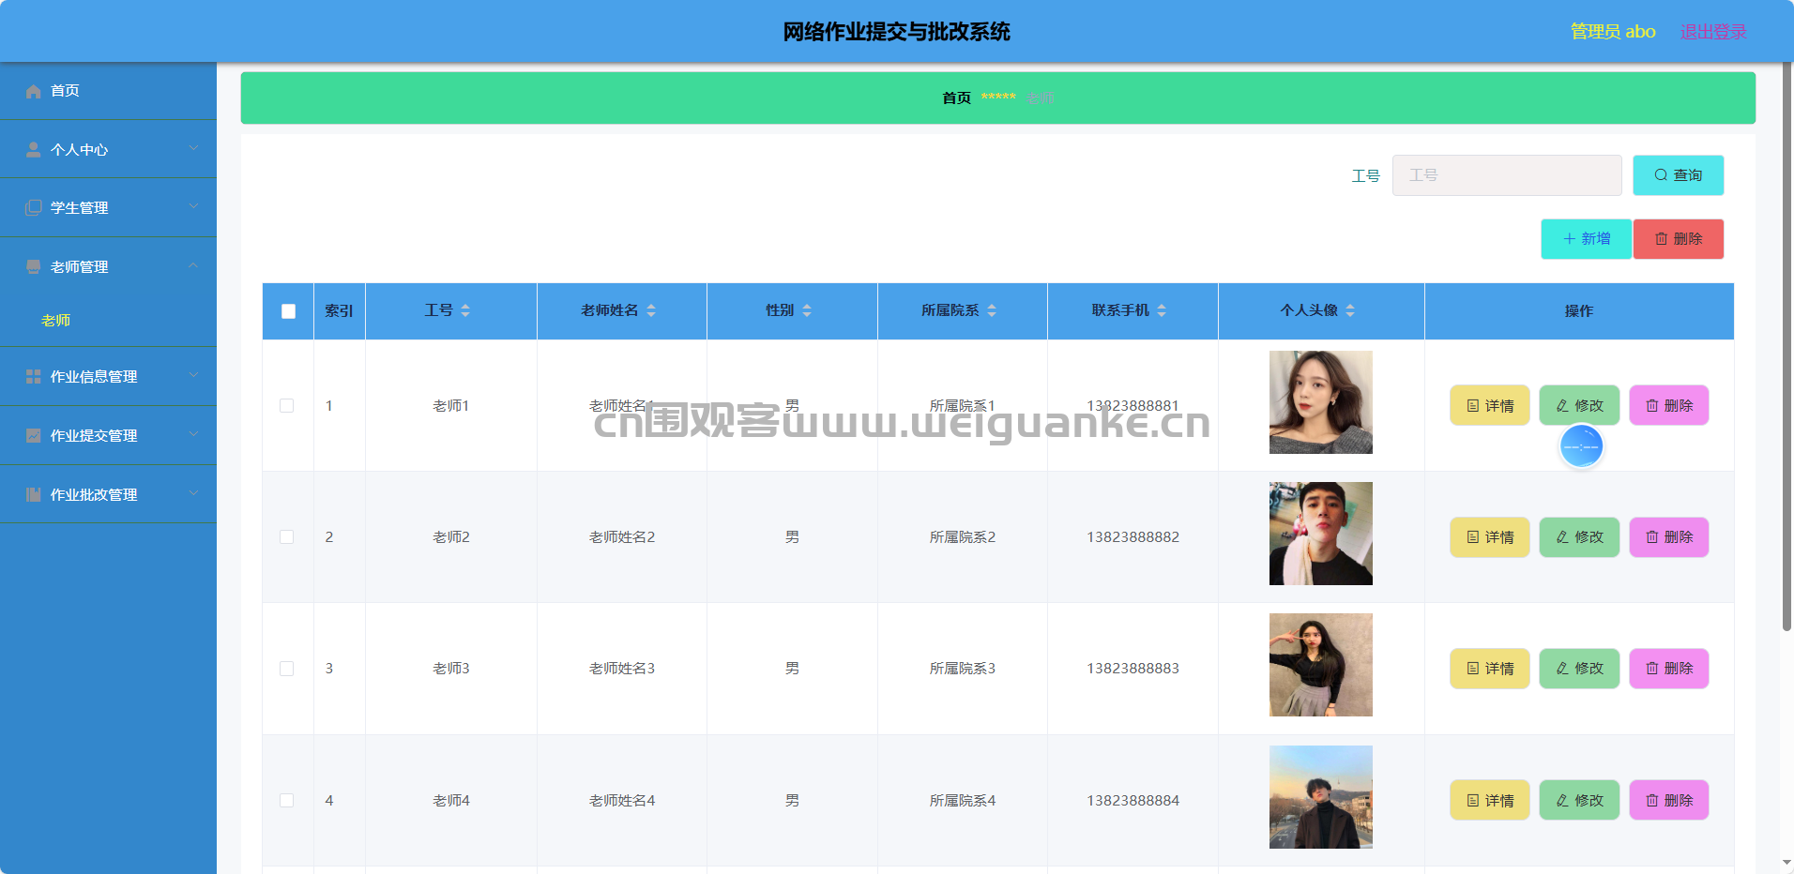This screenshot has width=1794, height=874.
Task: Sort table by 工号 column arrows
Action: pos(465,310)
